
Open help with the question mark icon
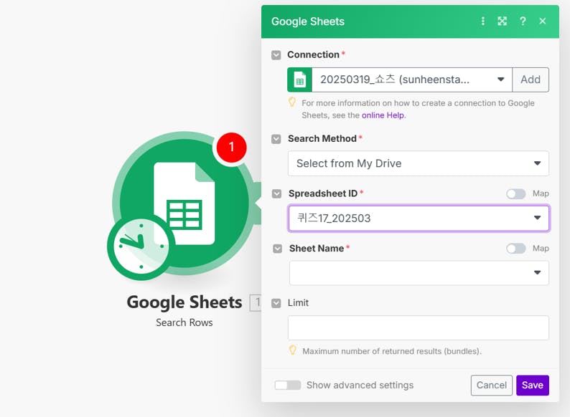[523, 21]
